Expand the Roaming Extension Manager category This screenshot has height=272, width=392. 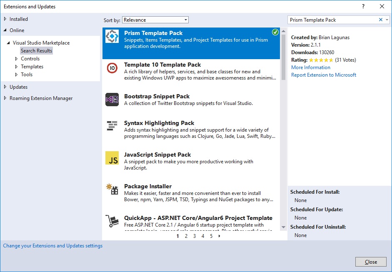5,98
